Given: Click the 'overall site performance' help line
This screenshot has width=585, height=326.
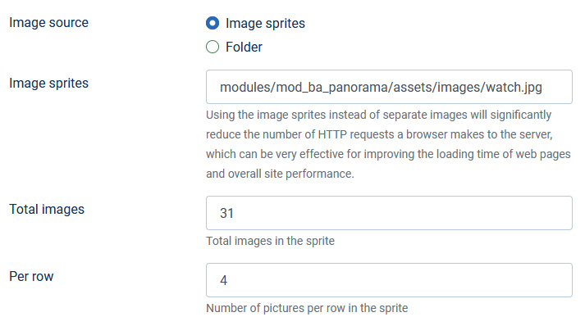Looking at the screenshot, I should click(x=280, y=174).
